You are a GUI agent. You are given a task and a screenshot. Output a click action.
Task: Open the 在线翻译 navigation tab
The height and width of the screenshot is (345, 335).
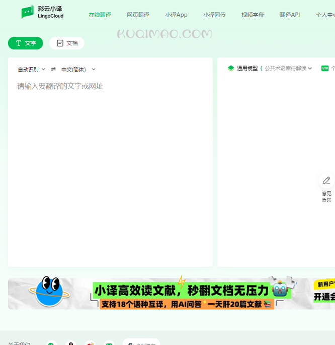point(100,15)
